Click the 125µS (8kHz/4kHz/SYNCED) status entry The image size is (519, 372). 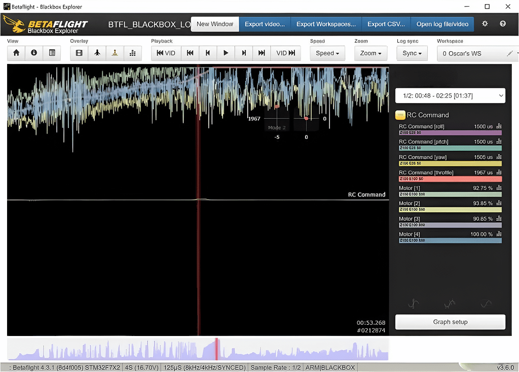click(x=205, y=367)
